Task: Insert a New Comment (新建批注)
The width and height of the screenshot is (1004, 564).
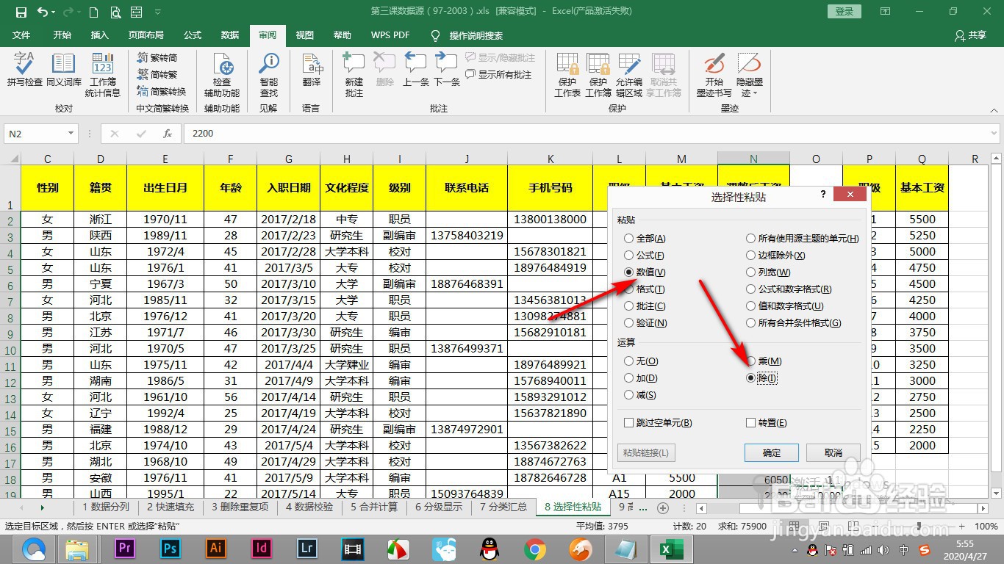Action: click(x=354, y=73)
